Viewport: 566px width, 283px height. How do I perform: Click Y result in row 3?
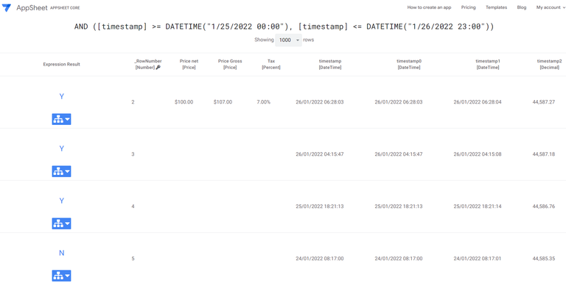click(x=62, y=148)
